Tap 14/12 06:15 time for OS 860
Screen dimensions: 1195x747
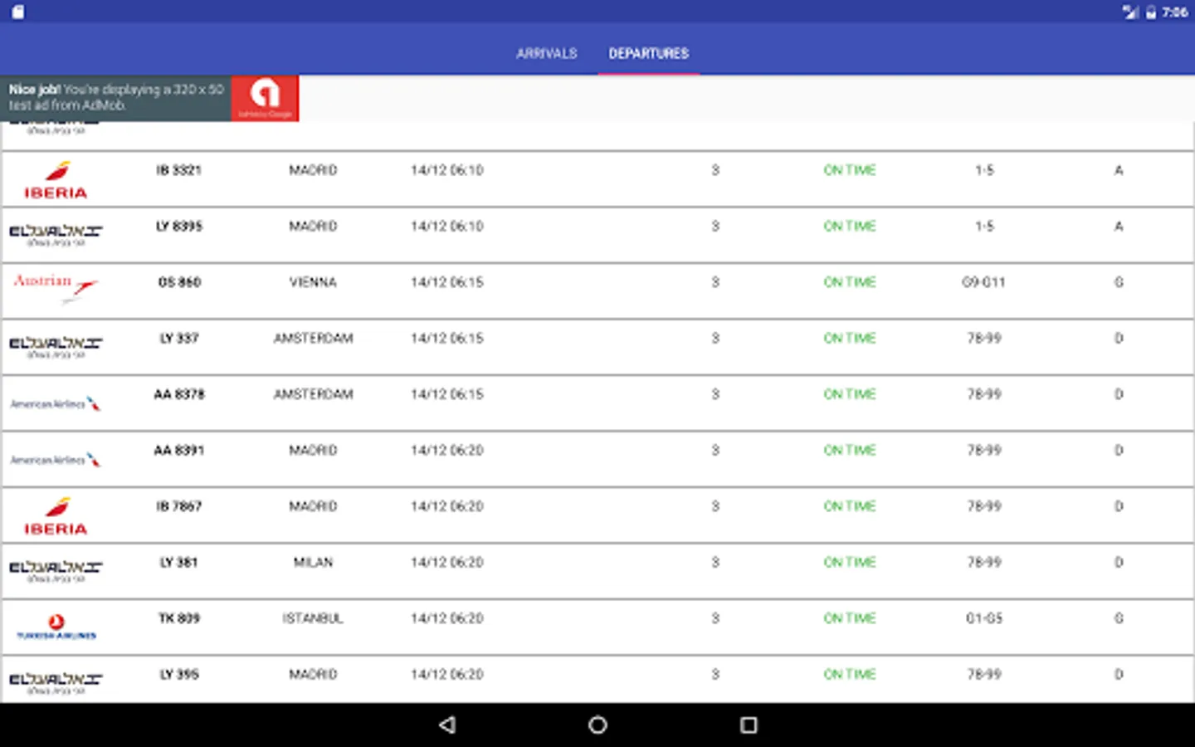pyautogui.click(x=446, y=282)
